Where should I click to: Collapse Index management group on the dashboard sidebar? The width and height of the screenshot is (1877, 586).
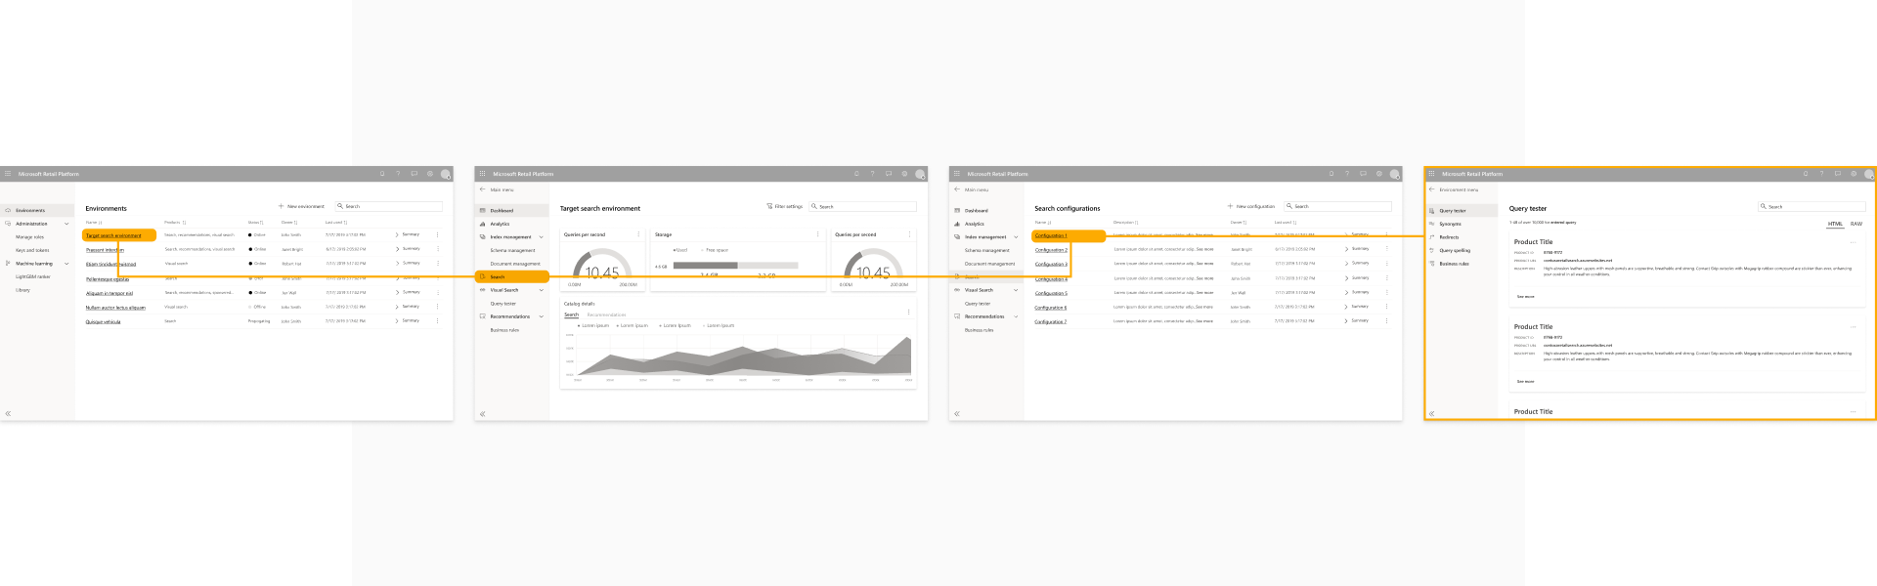[x=542, y=237]
